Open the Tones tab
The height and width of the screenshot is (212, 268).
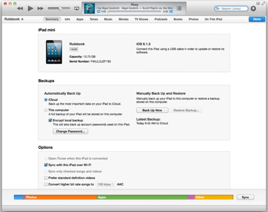pos(94,19)
